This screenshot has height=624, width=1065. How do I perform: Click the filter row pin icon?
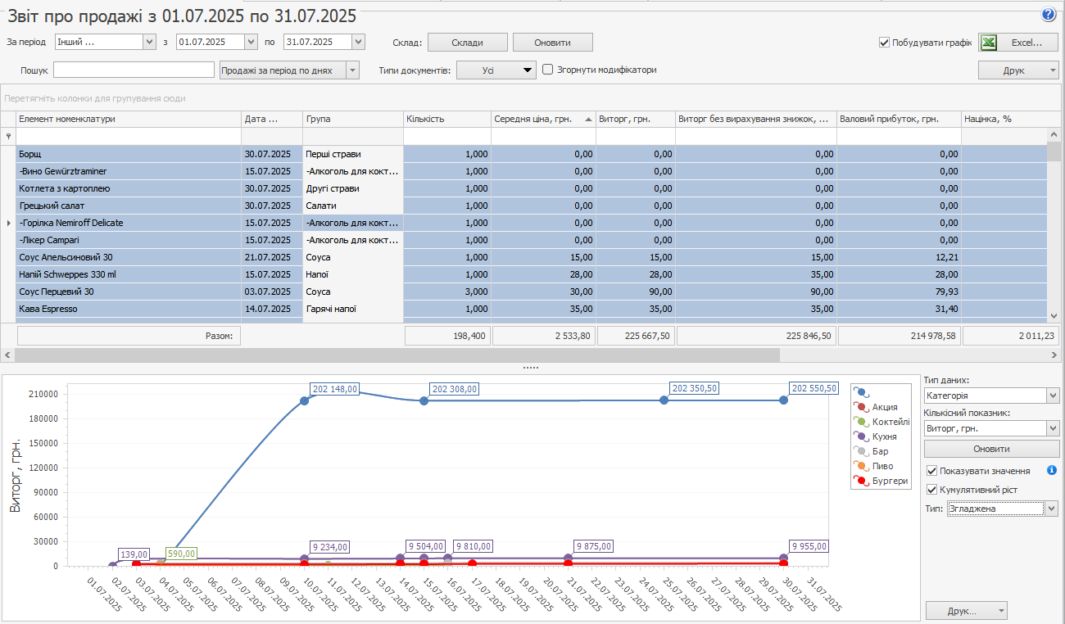9,137
